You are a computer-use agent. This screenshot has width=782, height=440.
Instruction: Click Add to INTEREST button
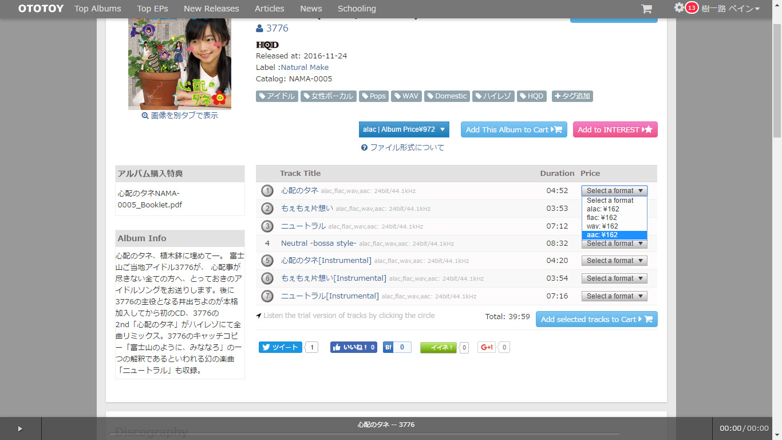click(x=615, y=129)
